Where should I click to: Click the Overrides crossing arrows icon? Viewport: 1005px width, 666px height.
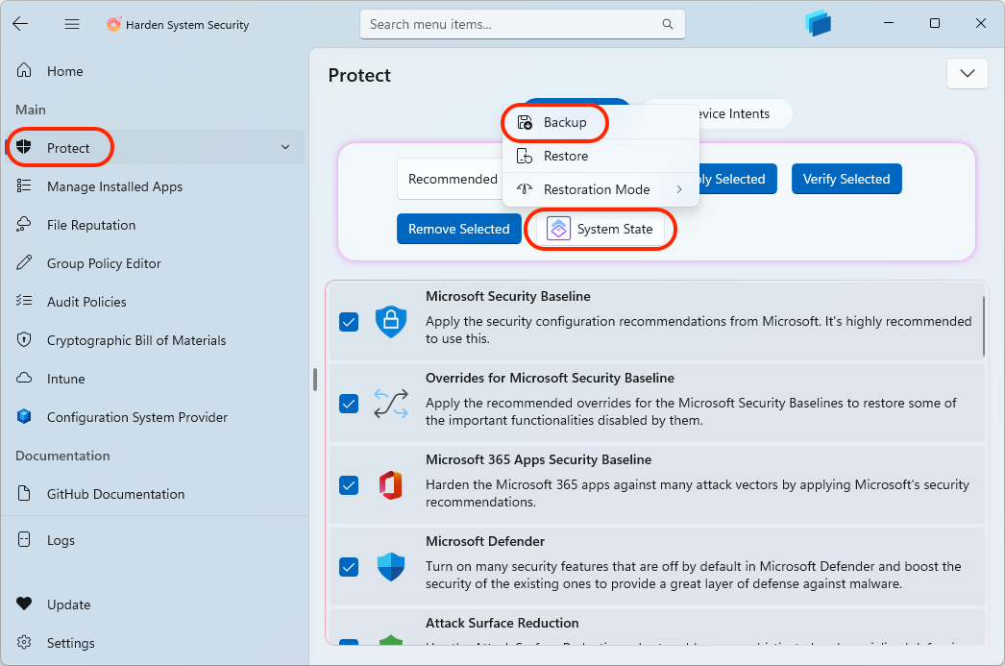point(391,404)
